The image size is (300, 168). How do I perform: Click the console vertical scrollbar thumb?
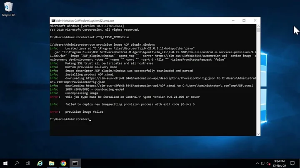258,30
